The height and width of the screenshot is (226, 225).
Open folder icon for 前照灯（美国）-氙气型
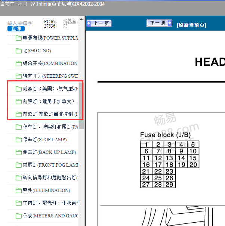point(19,89)
